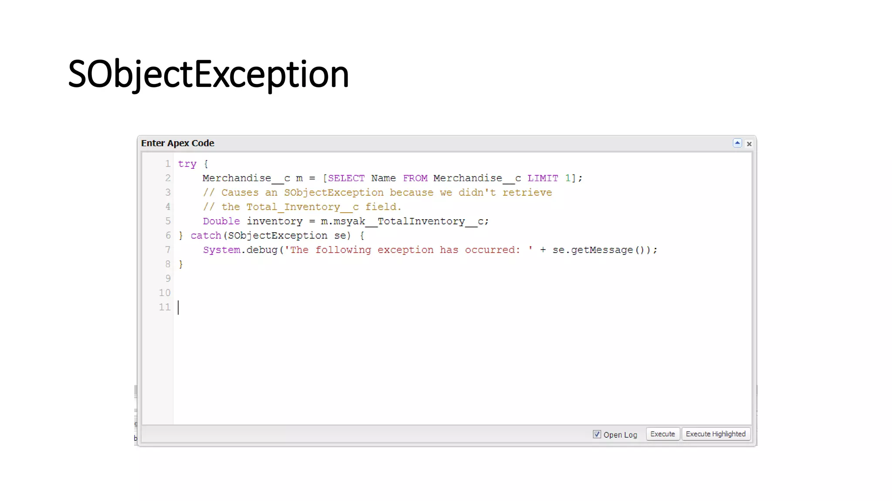Click the comment starting '// Causes an SObjectException'

pyautogui.click(x=377, y=193)
